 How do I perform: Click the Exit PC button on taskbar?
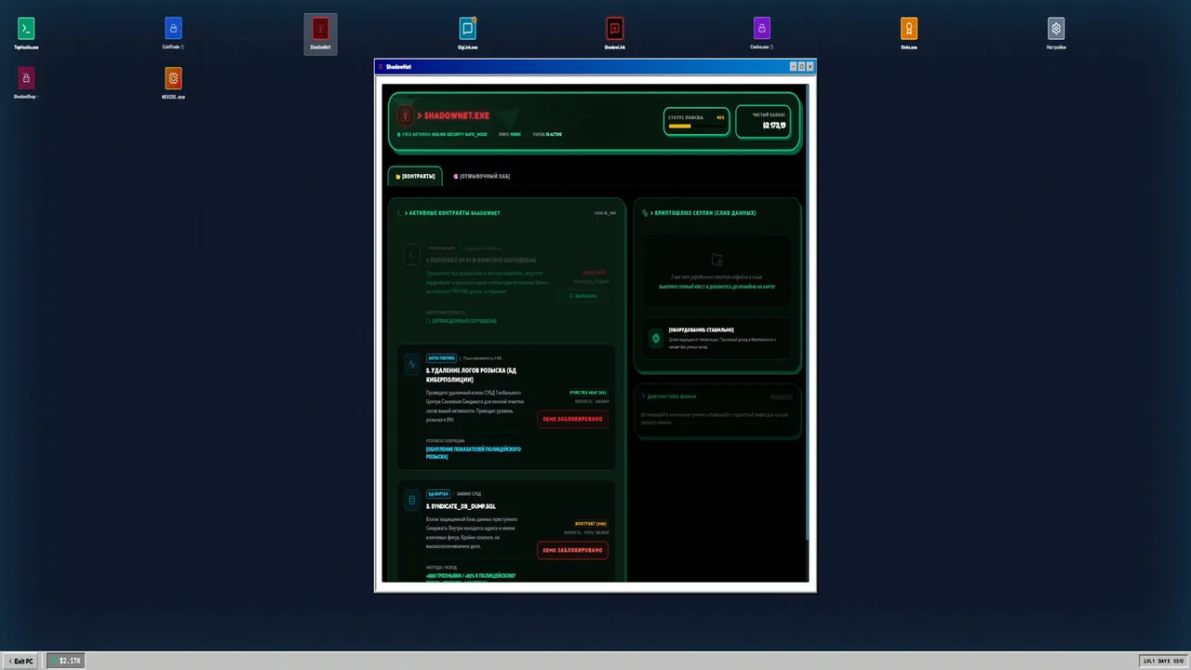coord(20,661)
